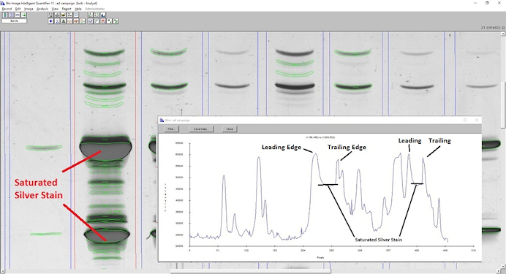Click the red arrow toolbar icon

[x=76, y=21]
